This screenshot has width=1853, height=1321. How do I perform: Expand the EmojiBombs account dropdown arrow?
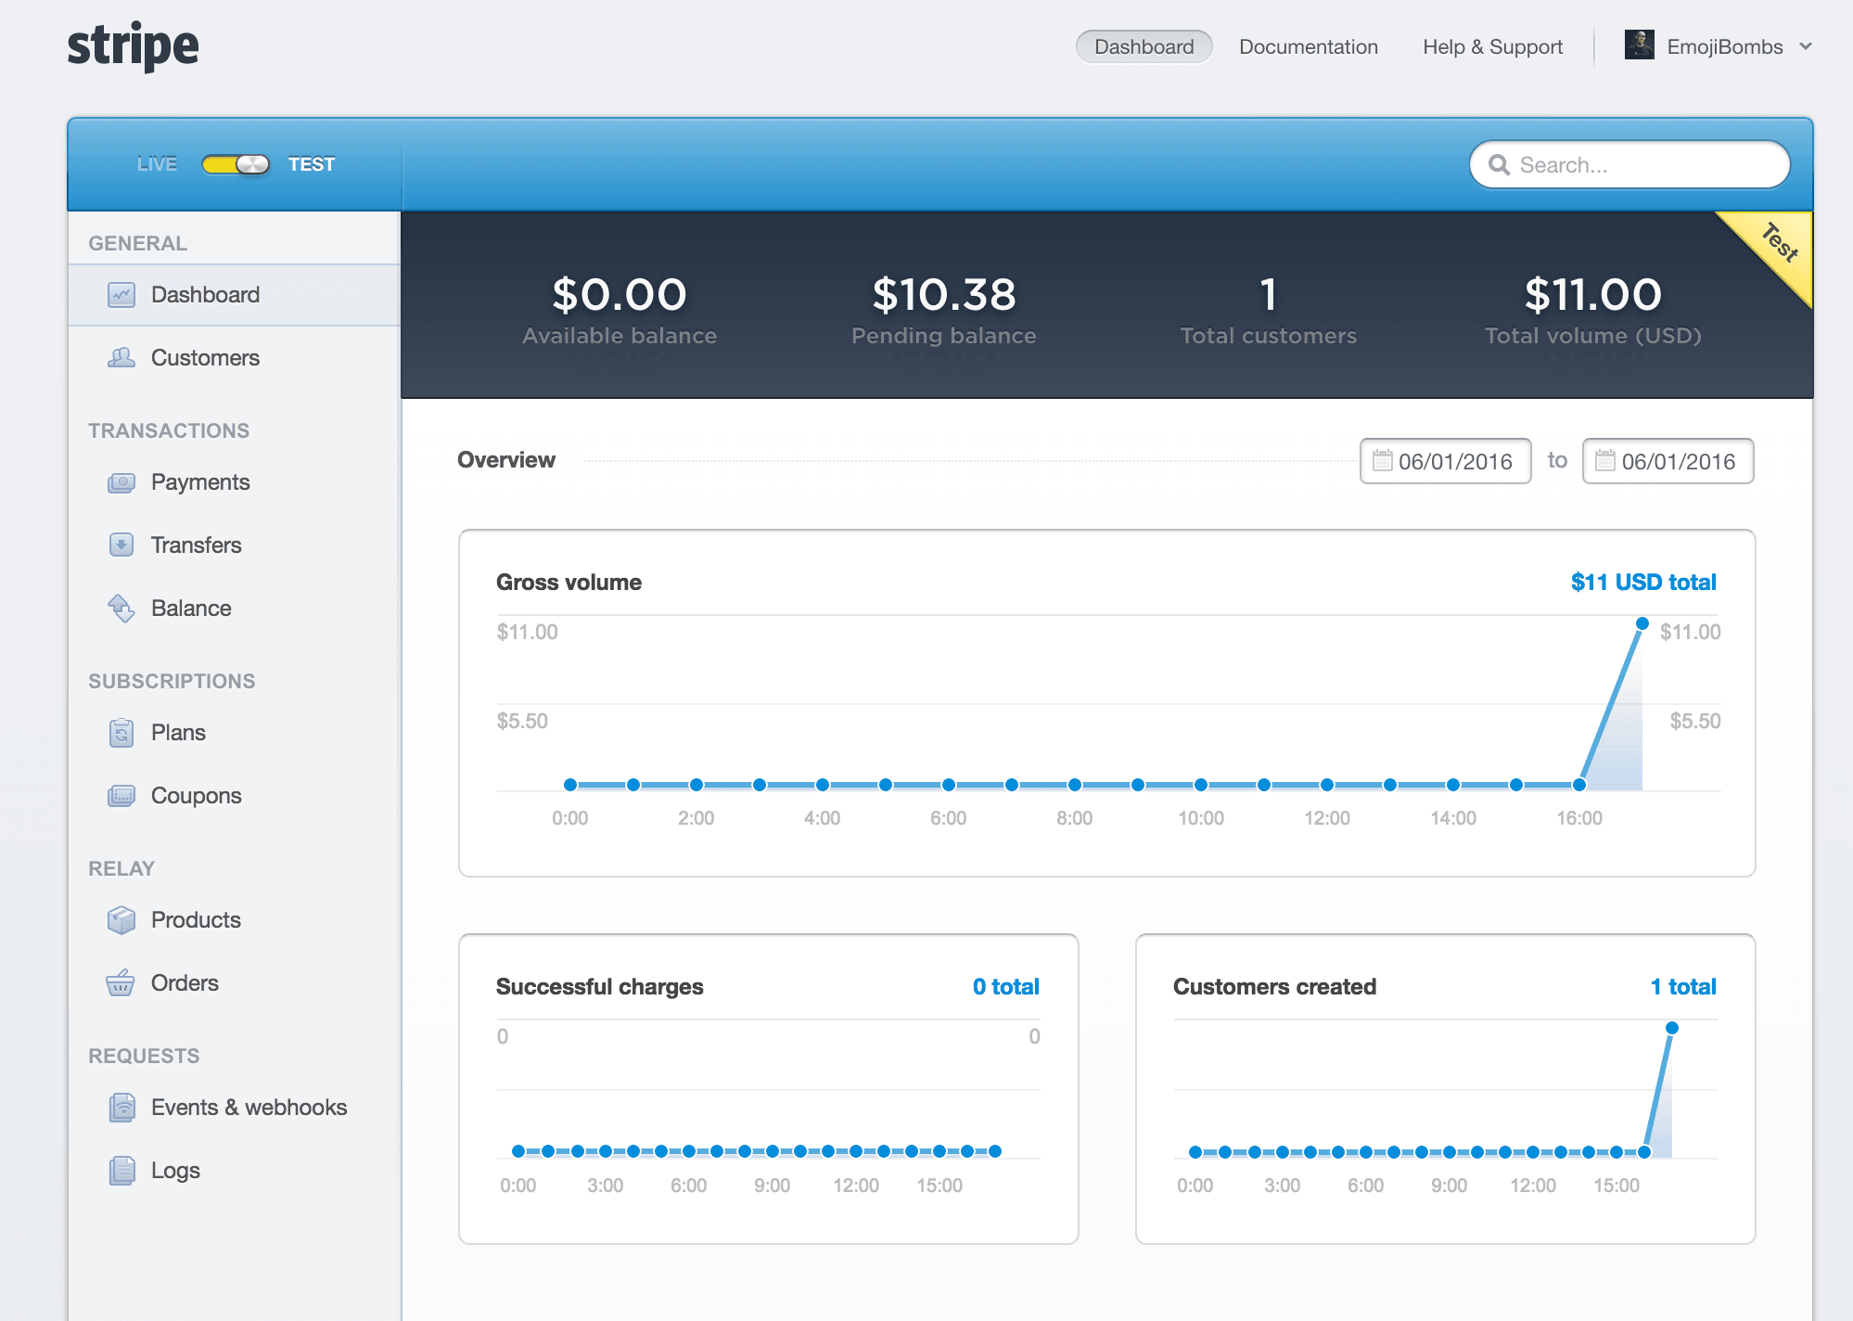[x=1805, y=46]
